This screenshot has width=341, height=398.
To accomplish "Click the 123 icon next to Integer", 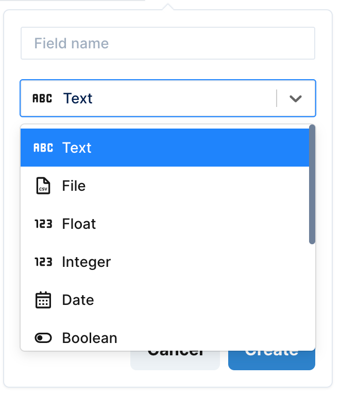I will tap(43, 262).
